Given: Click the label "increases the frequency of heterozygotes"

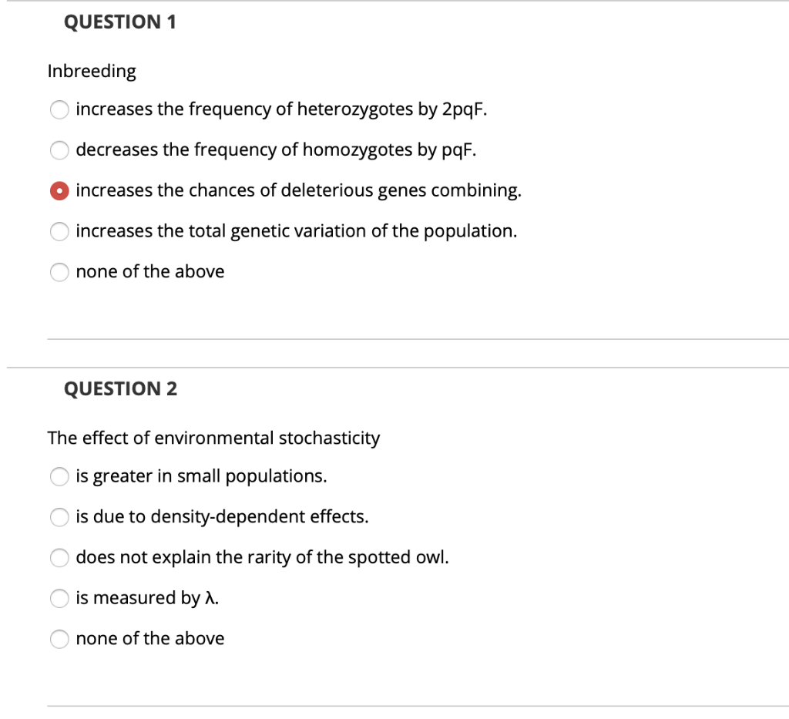Looking at the screenshot, I should (284, 109).
